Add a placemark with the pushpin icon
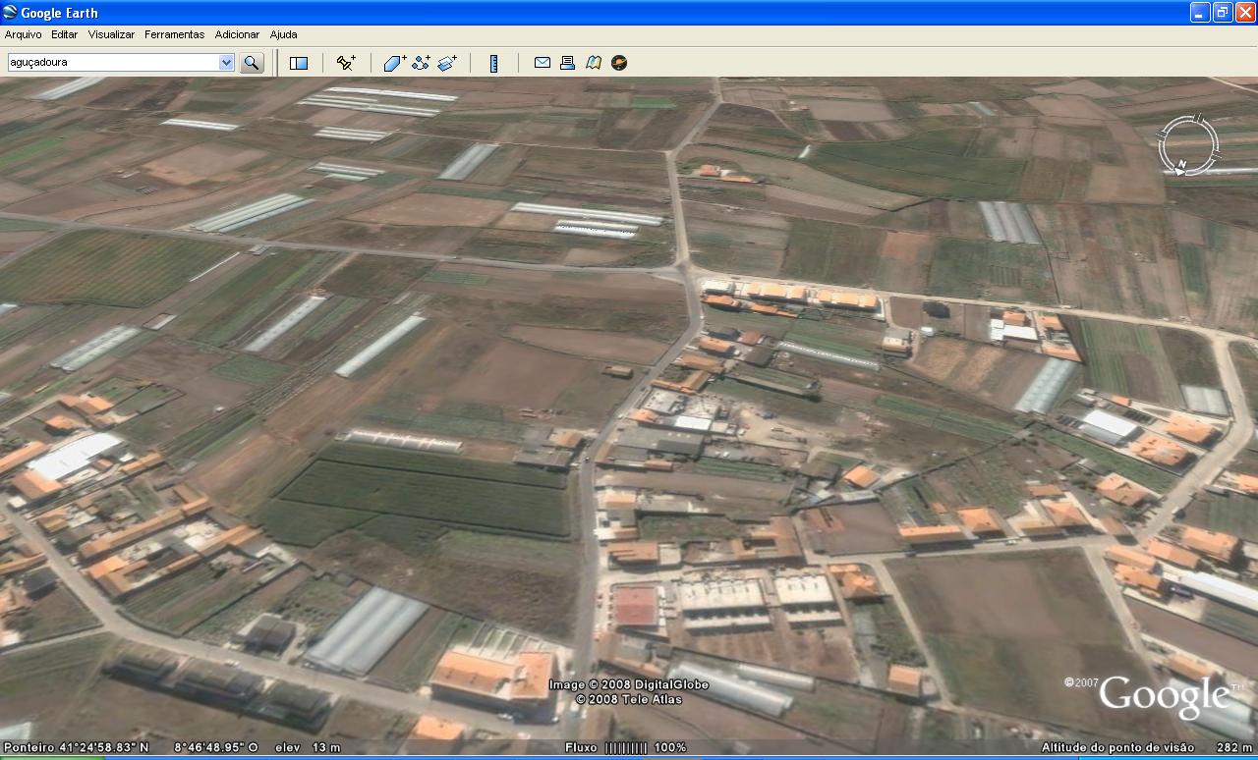 click(346, 63)
